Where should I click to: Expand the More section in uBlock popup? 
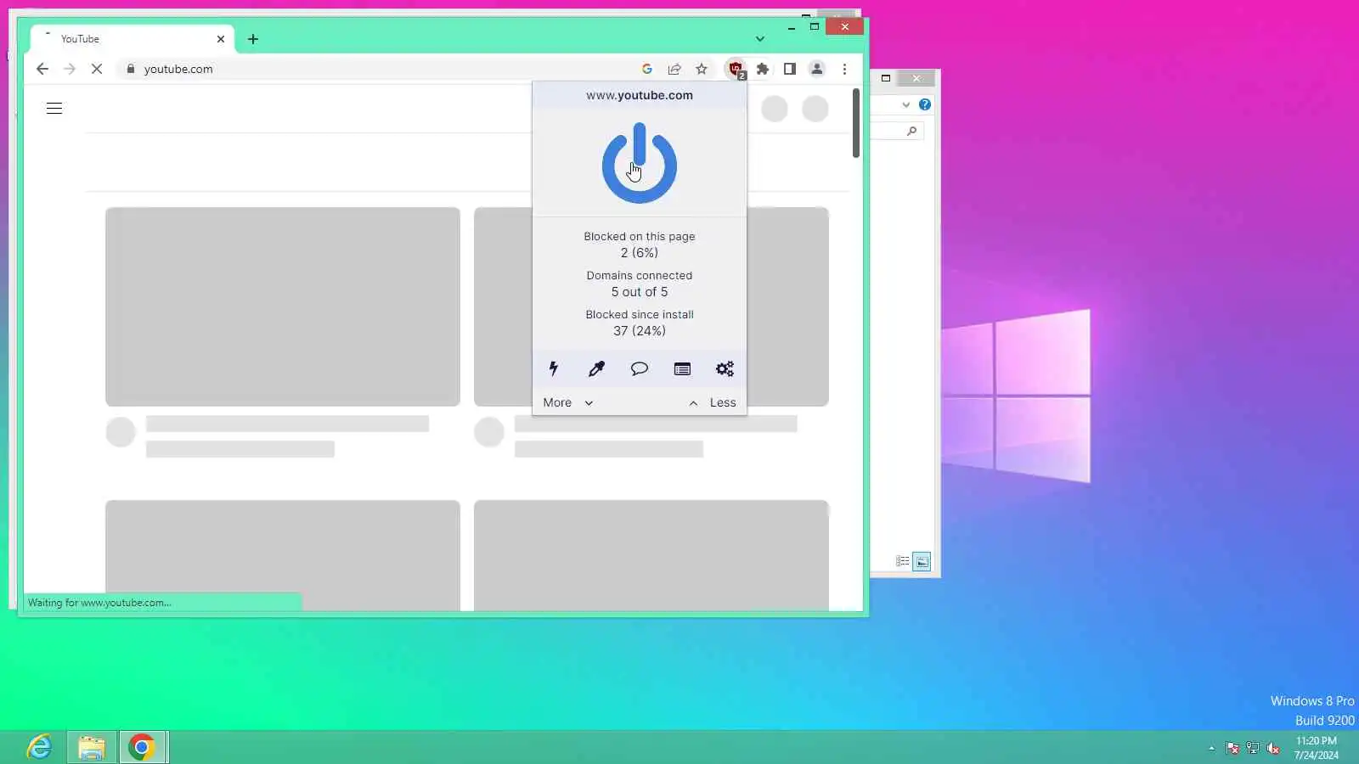pyautogui.click(x=567, y=402)
